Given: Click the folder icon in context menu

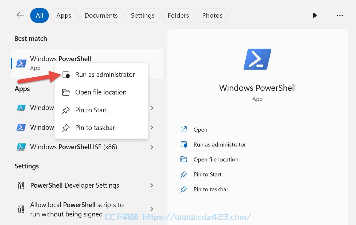Looking at the screenshot, I should [66, 92].
